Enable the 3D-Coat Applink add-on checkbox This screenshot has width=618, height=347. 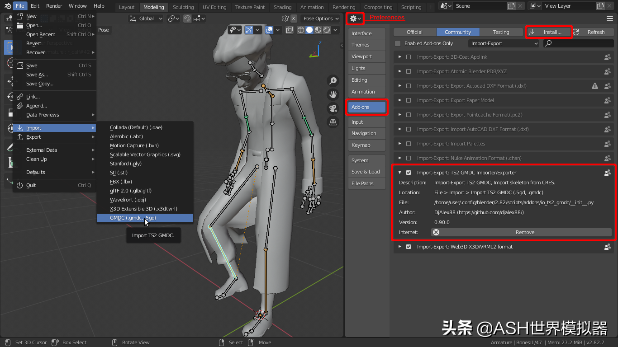[x=409, y=57]
